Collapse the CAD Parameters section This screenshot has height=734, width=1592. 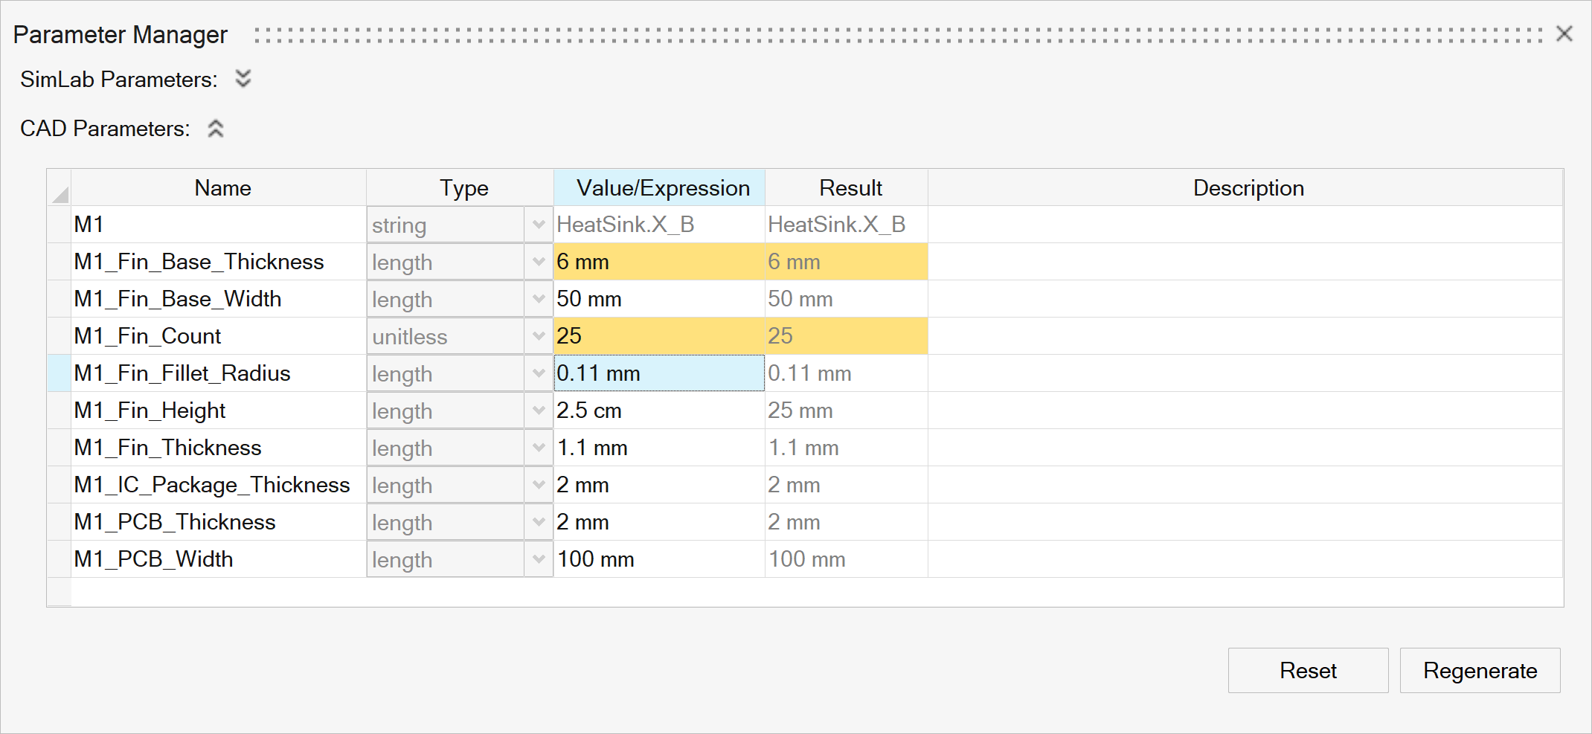[216, 129]
